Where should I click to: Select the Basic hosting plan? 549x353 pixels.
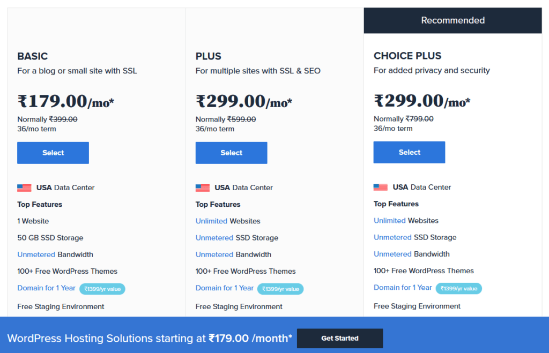click(x=53, y=153)
